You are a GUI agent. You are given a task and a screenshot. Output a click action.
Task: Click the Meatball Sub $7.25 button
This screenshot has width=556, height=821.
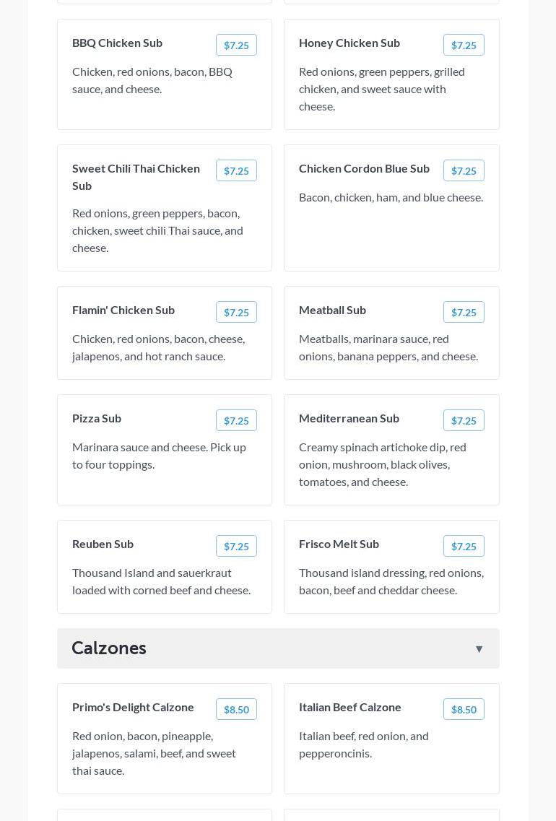point(464,312)
